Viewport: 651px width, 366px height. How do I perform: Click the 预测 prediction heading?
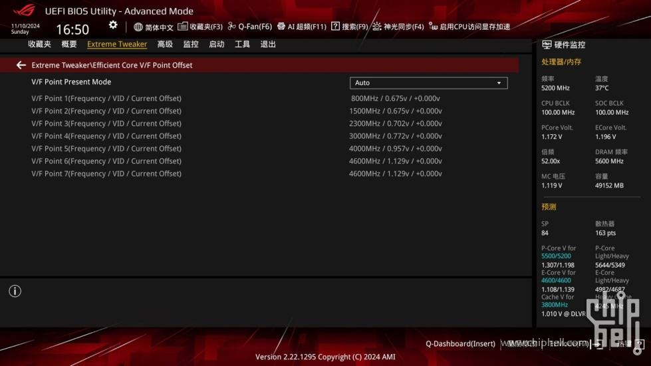[x=549, y=207]
